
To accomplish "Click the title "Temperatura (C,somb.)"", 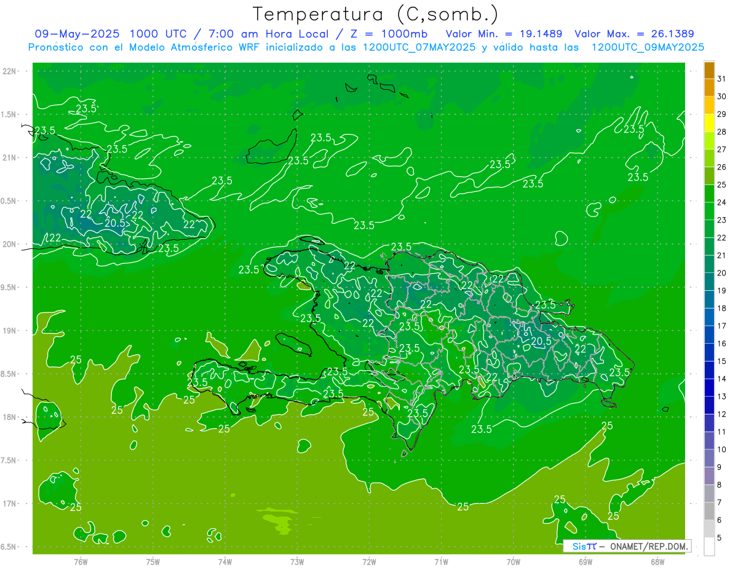I will [x=376, y=14].
